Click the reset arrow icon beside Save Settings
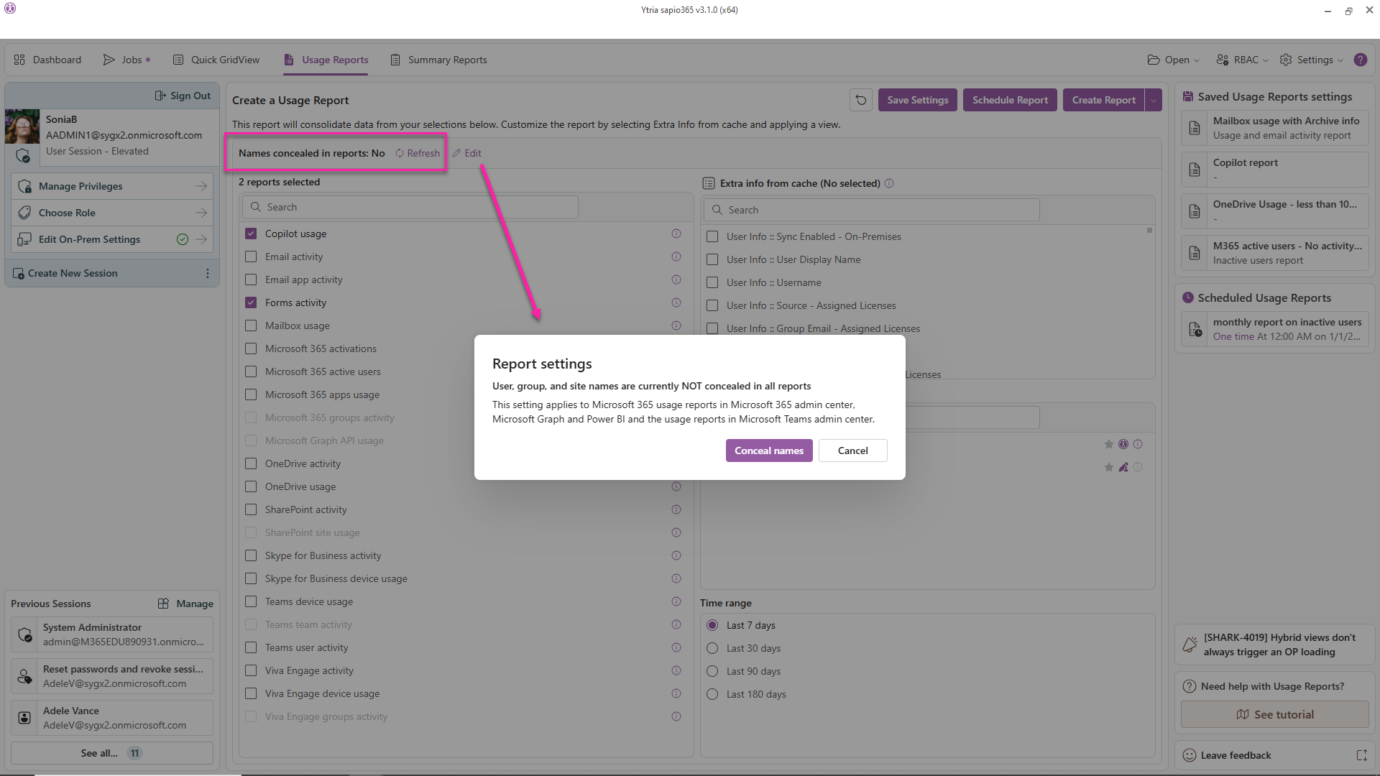 click(x=861, y=101)
